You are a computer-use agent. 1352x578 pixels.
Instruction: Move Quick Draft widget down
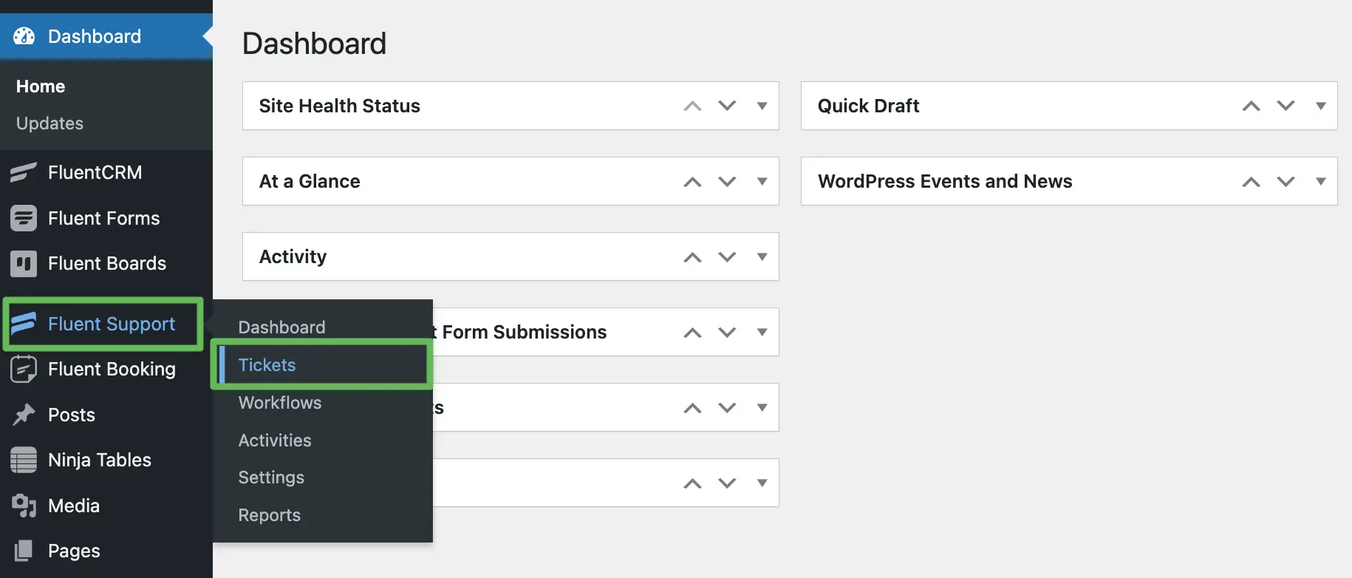(x=1286, y=106)
